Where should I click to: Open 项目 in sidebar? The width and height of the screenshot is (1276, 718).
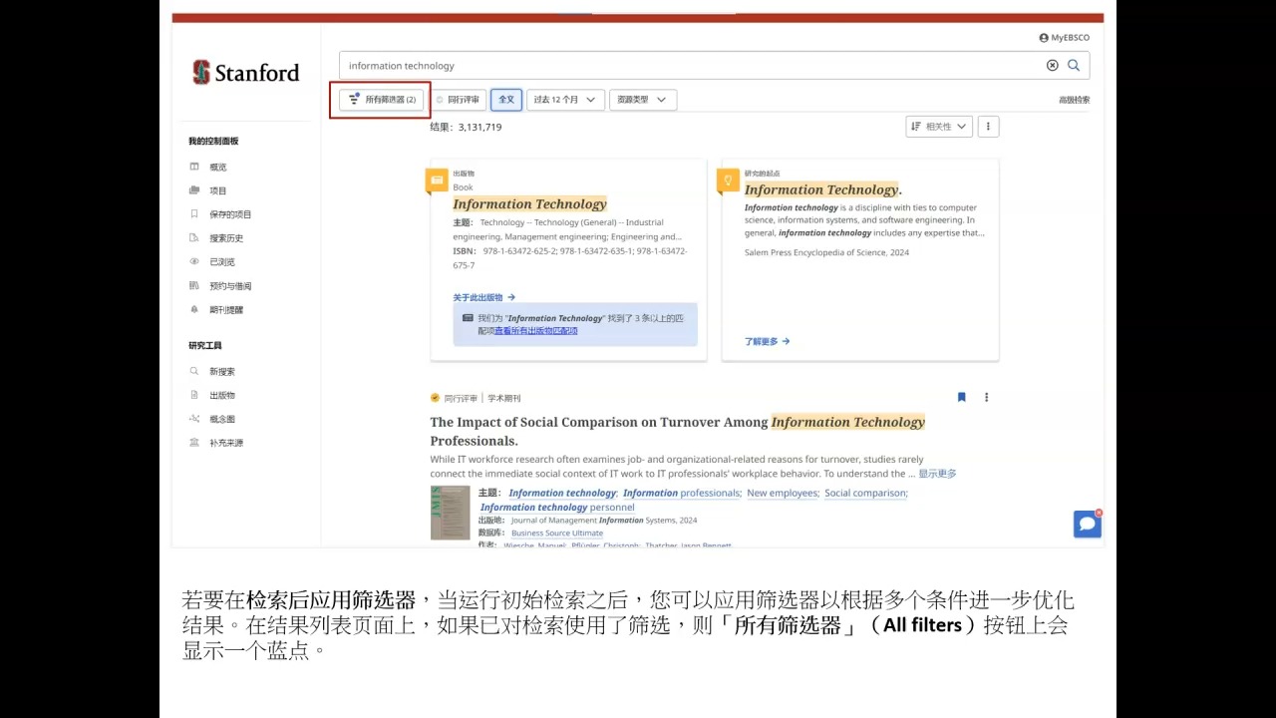click(218, 190)
